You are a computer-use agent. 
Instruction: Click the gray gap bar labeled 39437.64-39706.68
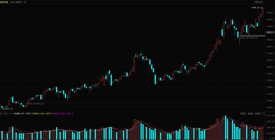[x=252, y=36]
